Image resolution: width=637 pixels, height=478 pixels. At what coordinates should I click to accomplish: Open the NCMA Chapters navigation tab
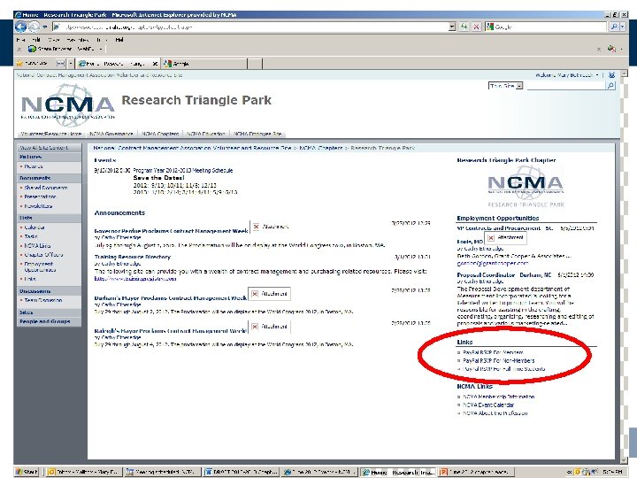pyautogui.click(x=160, y=134)
